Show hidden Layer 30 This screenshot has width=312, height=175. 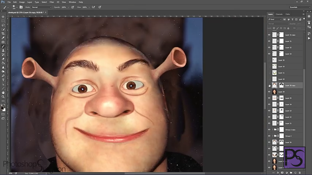tap(269, 60)
